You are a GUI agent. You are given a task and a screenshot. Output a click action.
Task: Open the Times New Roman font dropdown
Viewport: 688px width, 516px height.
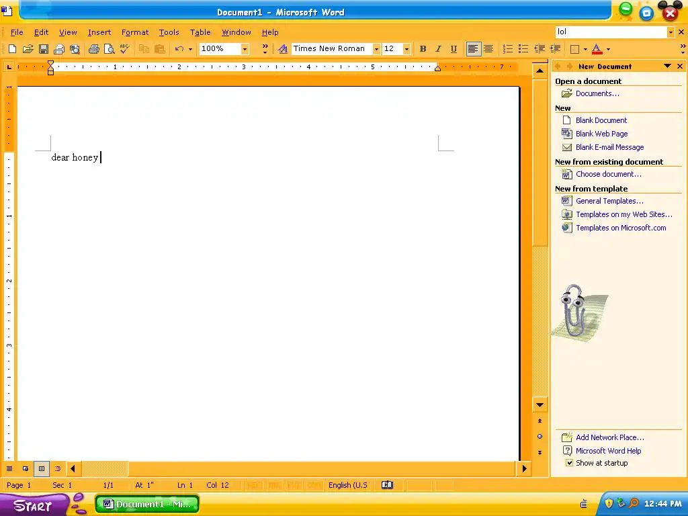[x=376, y=48]
